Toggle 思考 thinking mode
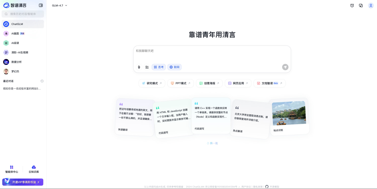This screenshot has height=189, width=377. coord(159,67)
